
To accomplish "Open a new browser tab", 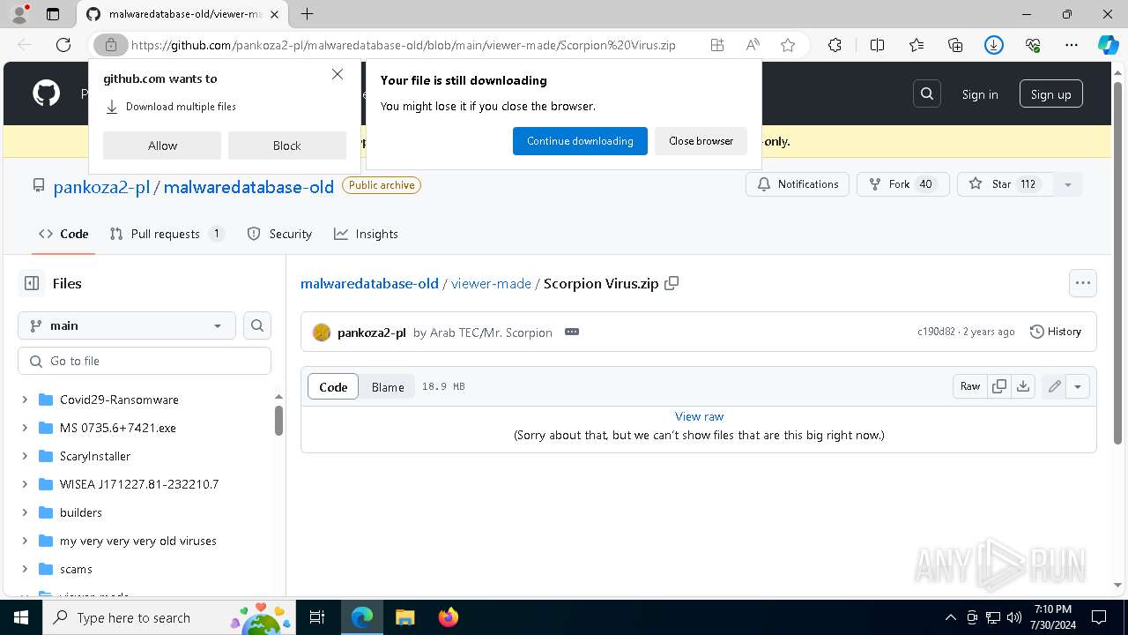I will (x=307, y=14).
